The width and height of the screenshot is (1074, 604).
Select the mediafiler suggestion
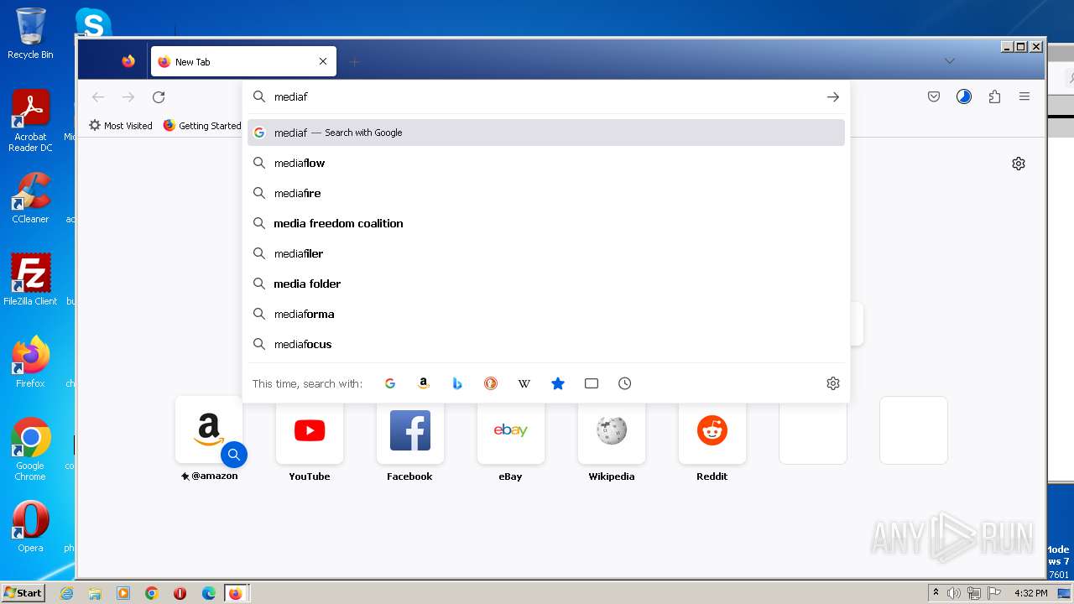pyautogui.click(x=546, y=253)
